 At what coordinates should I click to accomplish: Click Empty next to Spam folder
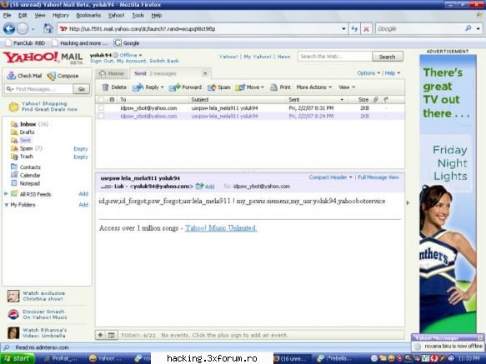point(81,149)
